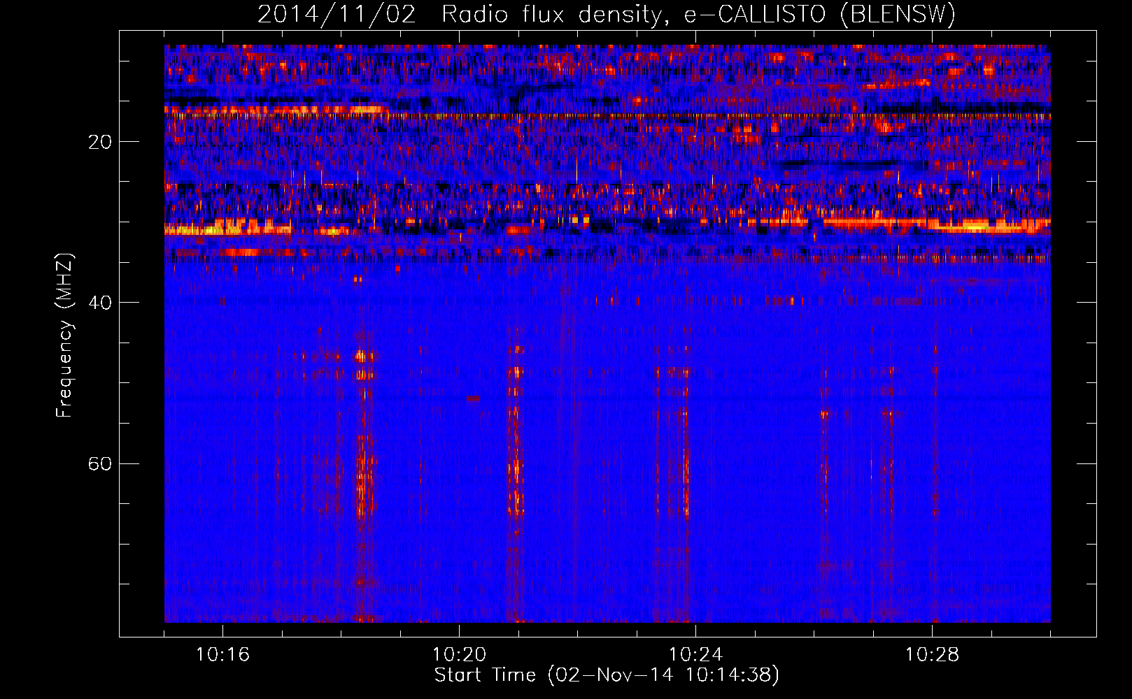Image resolution: width=1132 pixels, height=699 pixels.
Task: Click the 40 frequency tick label
Action: [x=101, y=303]
